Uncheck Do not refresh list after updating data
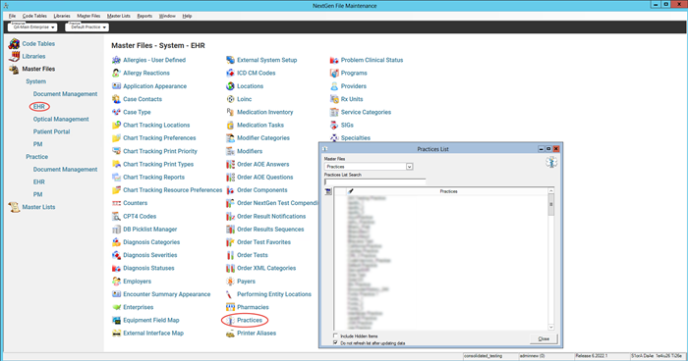 point(336,343)
